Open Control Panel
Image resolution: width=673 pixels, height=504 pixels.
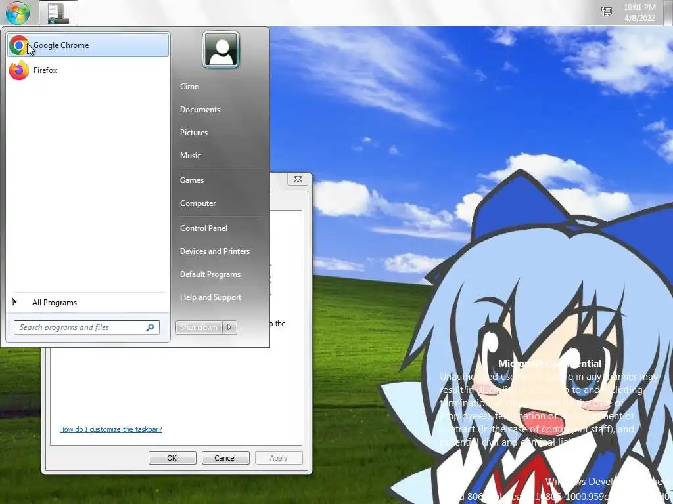pos(204,228)
